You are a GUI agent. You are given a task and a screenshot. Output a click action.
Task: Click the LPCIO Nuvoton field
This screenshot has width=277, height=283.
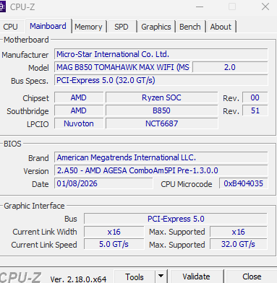(x=79, y=123)
